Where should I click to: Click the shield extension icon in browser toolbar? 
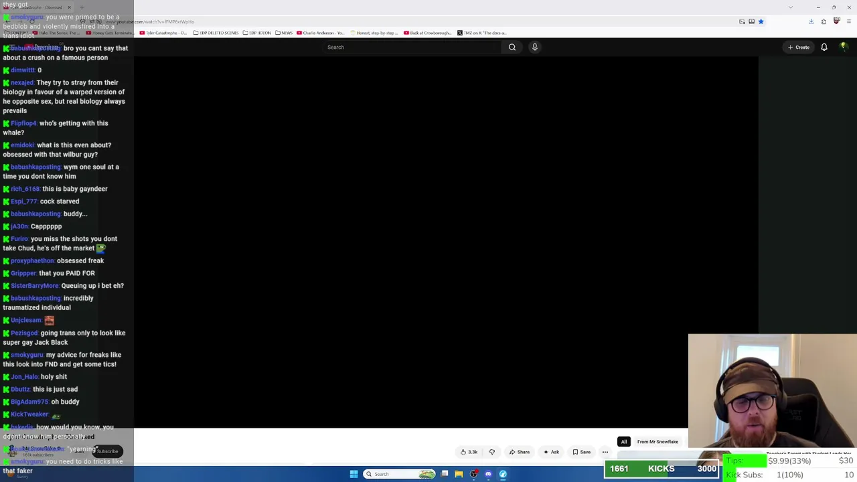836,21
